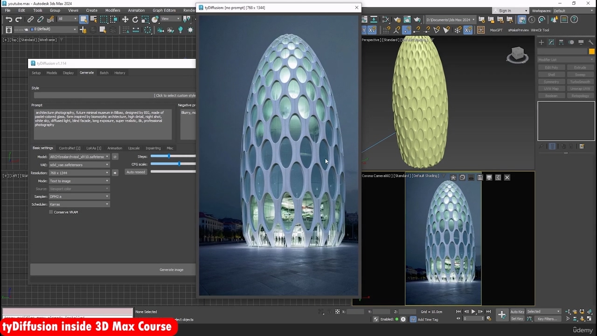Toggle the Auto Key button
The width and height of the screenshot is (597, 336).
pyautogui.click(x=517, y=312)
